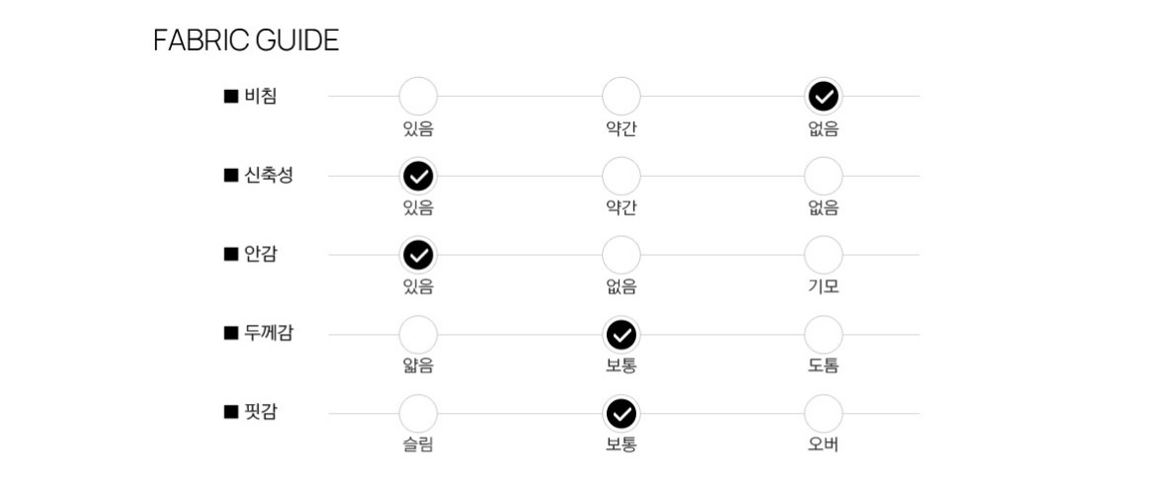The image size is (1158, 482).
Task: Click checked 보통 circle for 두께감
Action: pos(621,335)
